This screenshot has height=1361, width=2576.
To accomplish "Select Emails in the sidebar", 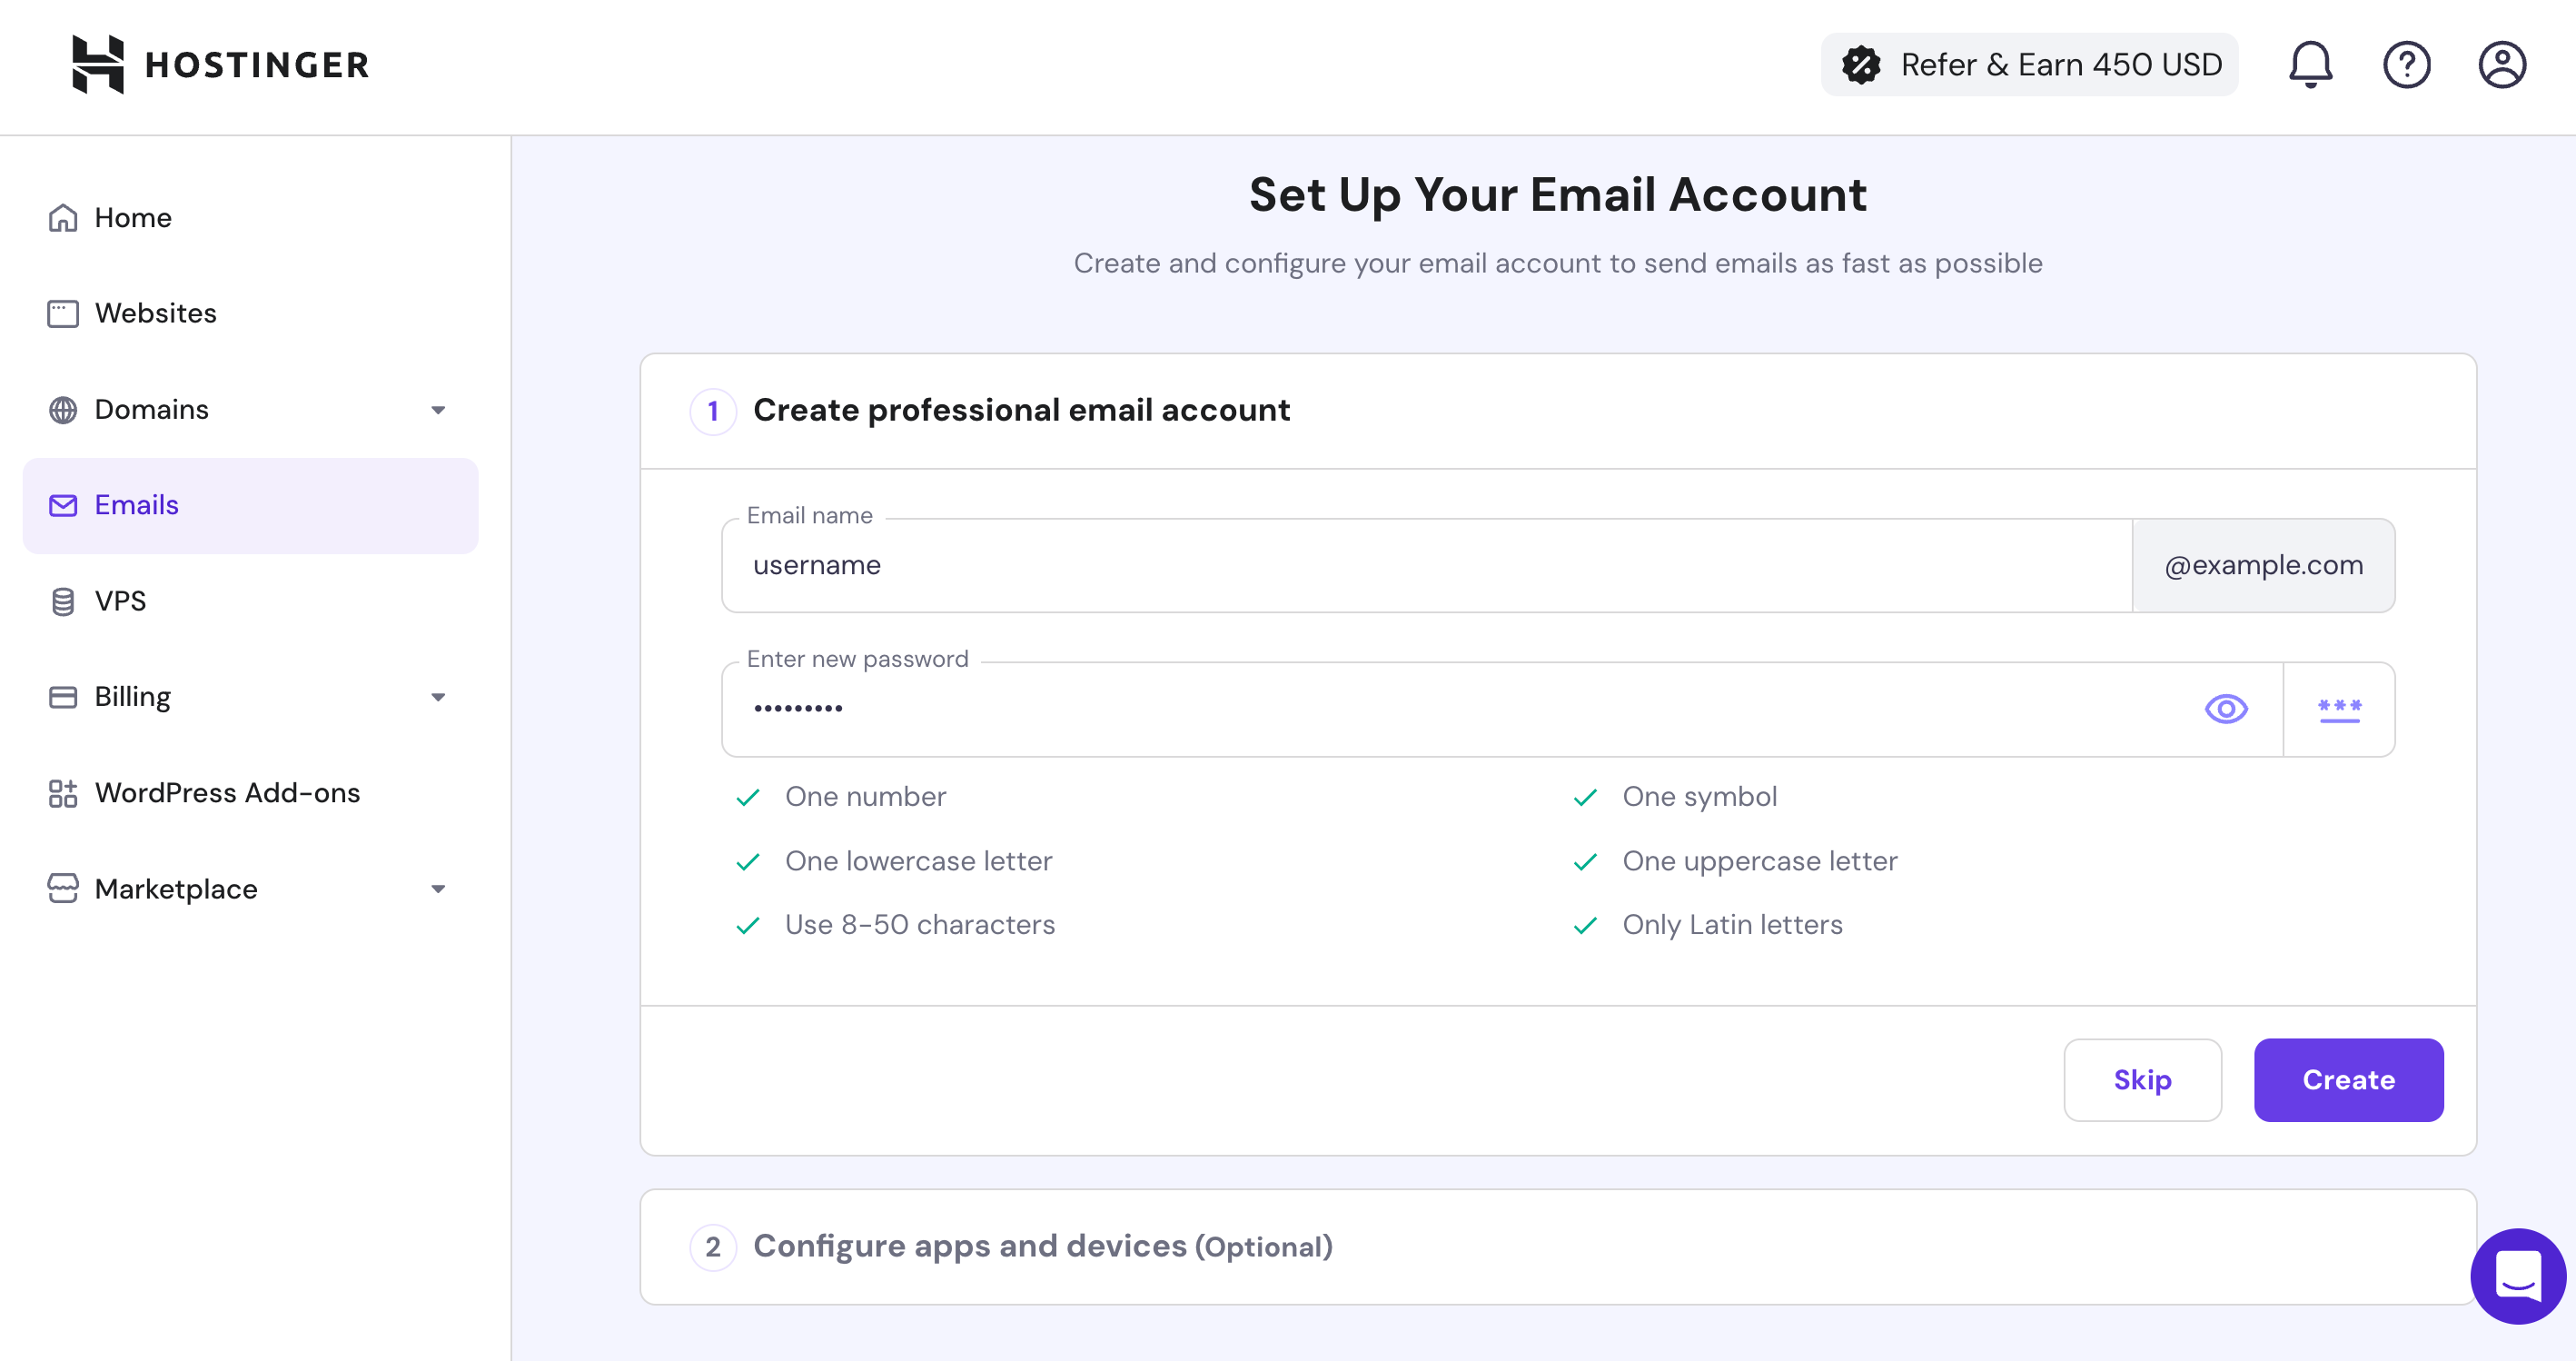I will (x=137, y=505).
